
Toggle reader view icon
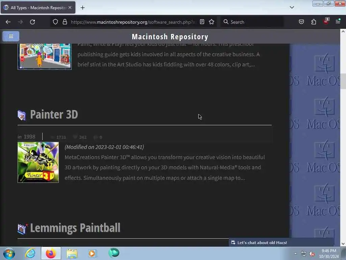[x=202, y=22]
